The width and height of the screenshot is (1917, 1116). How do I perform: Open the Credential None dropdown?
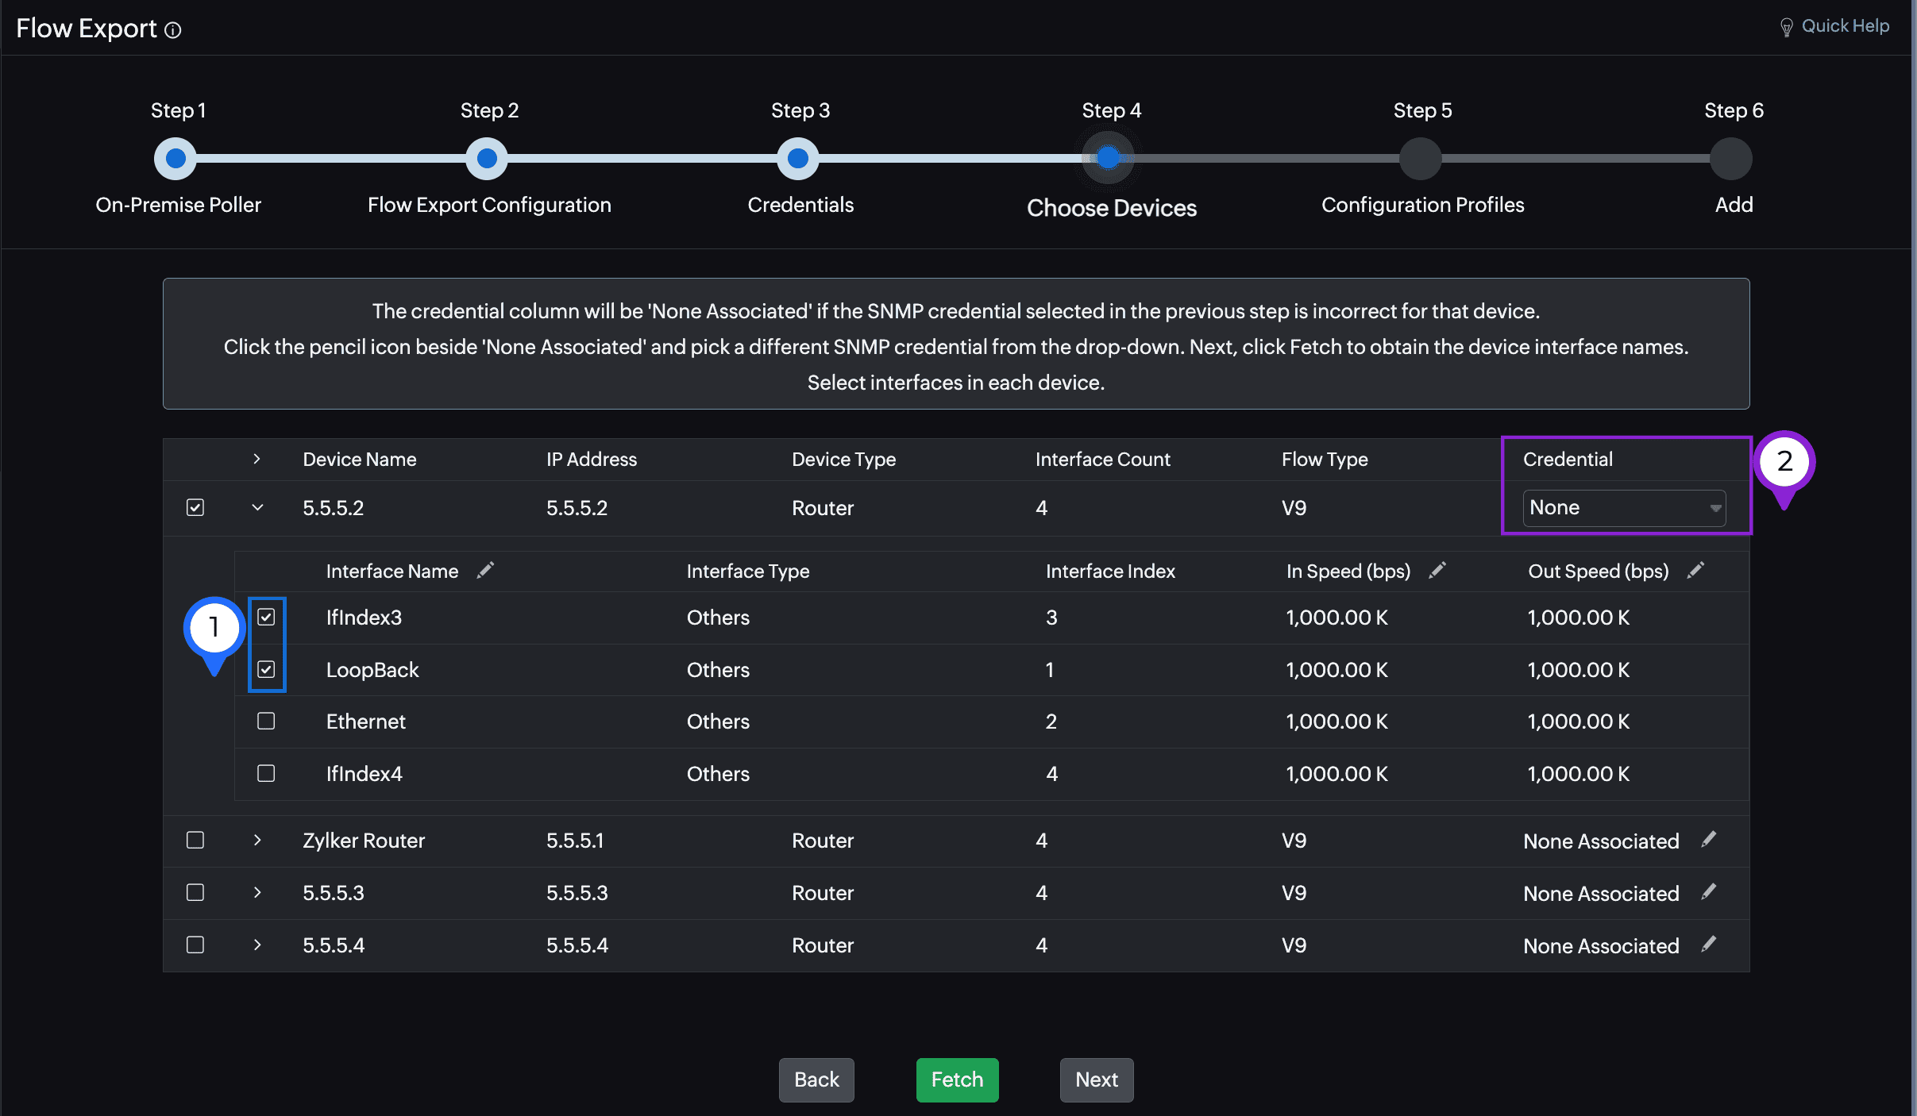[x=1624, y=508]
